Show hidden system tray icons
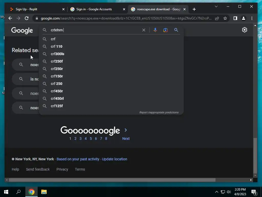The image size is (262, 197). [x=216, y=192]
